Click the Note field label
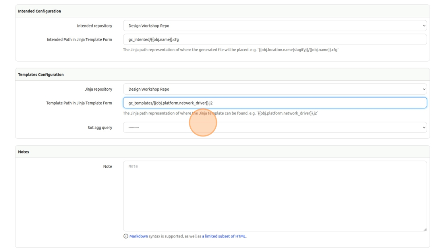The height and width of the screenshot is (249, 445). 108,167
